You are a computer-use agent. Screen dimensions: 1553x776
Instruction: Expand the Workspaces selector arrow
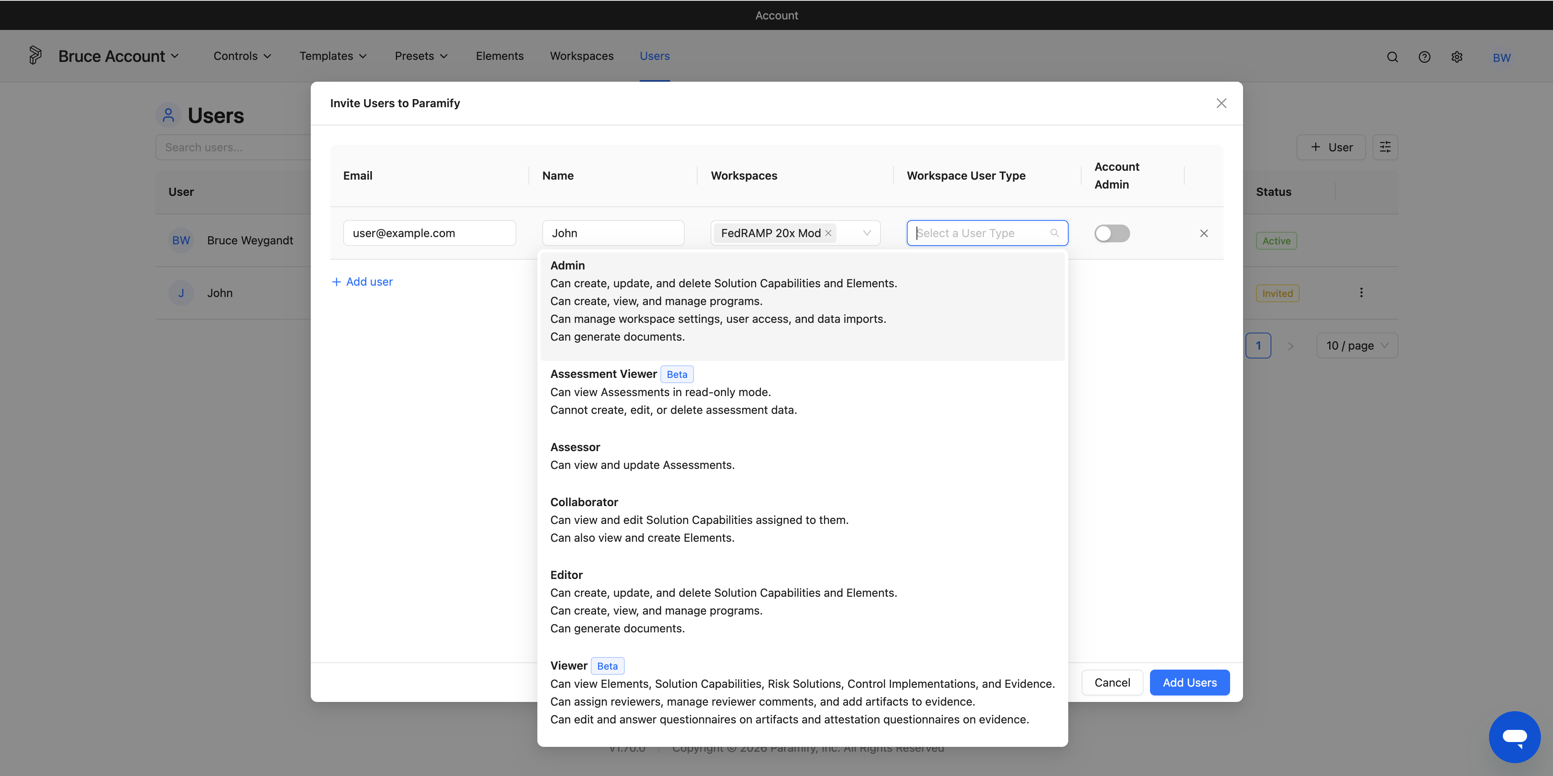[866, 233]
